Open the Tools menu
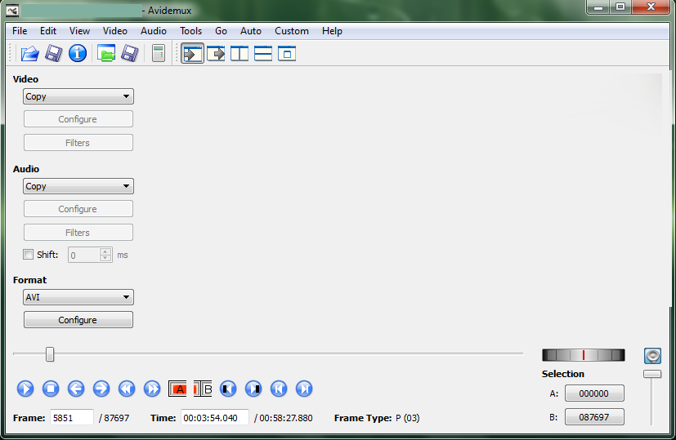This screenshot has width=676, height=440. click(x=190, y=31)
